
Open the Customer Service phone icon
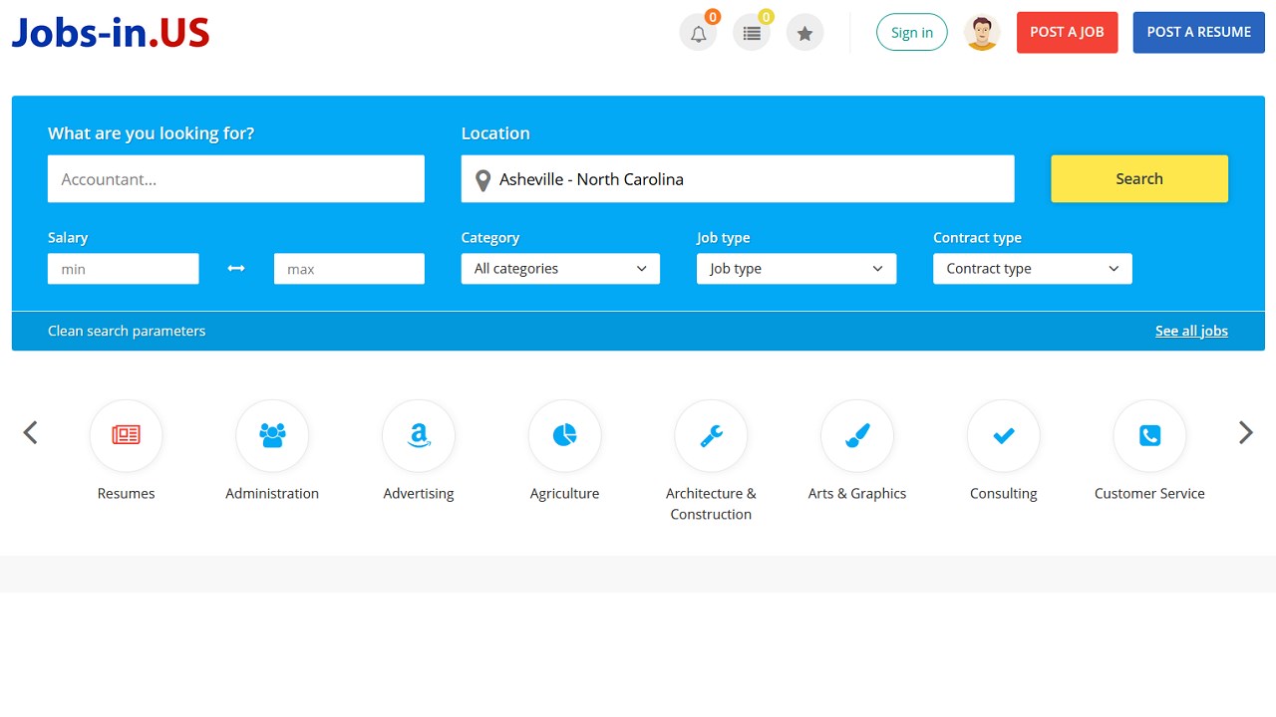(x=1149, y=435)
